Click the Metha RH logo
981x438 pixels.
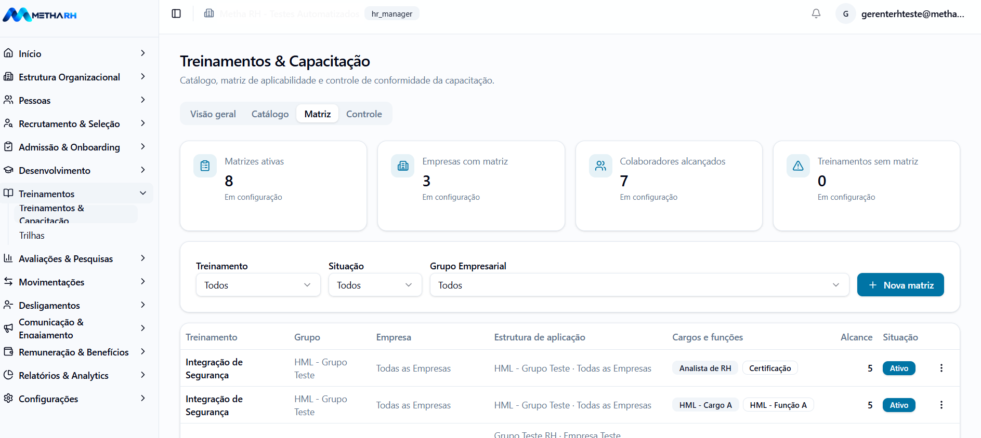pos(40,15)
